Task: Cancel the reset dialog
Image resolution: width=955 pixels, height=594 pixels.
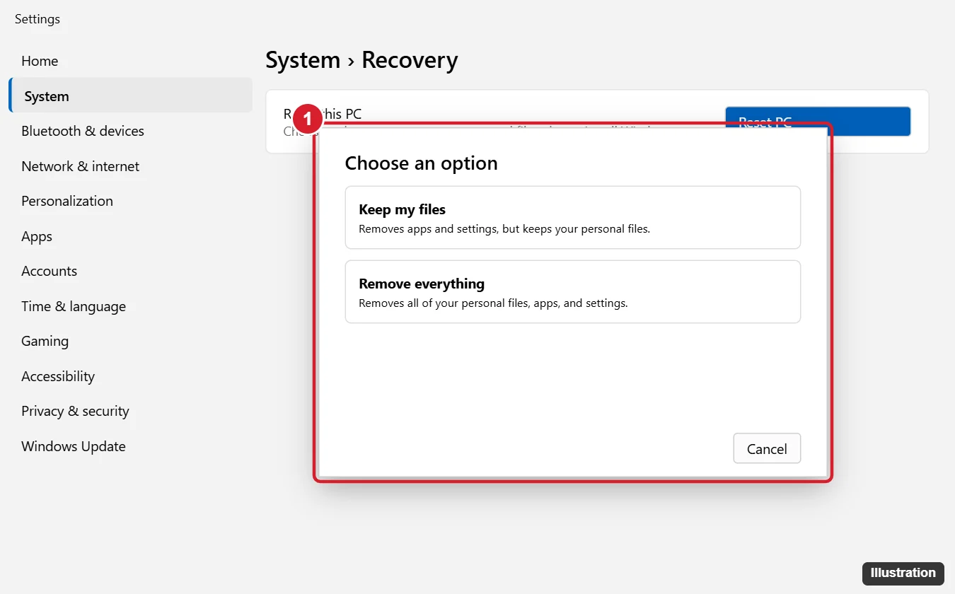Action: coord(767,448)
